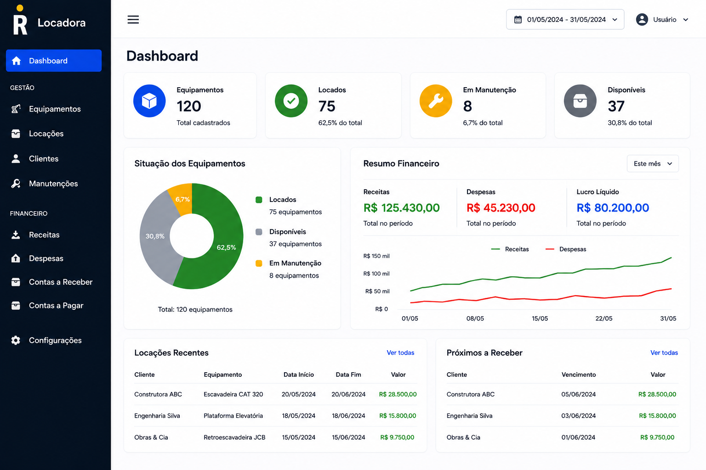This screenshot has width=706, height=470.
Task: Click the orange wrench Em Manutenção icon
Action: [x=436, y=101]
